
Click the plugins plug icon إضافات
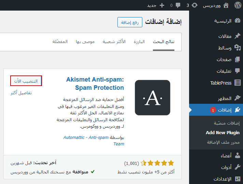pyautogui.click(x=238, y=110)
